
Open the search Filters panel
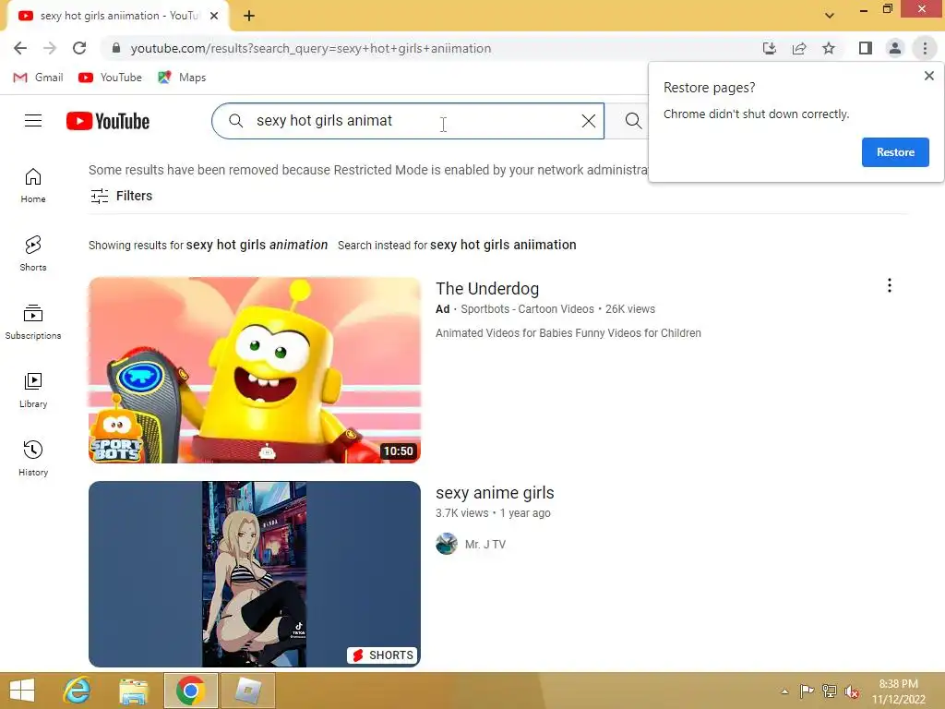pos(121,196)
